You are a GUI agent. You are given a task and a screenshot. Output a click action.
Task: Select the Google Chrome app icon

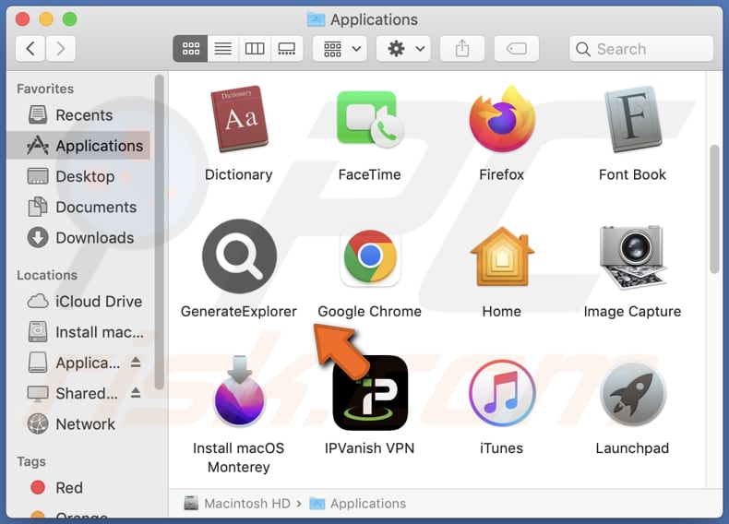(x=370, y=256)
